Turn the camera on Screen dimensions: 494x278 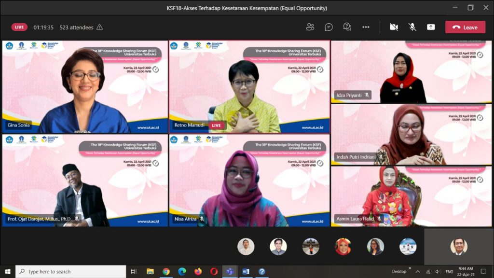coord(394,27)
